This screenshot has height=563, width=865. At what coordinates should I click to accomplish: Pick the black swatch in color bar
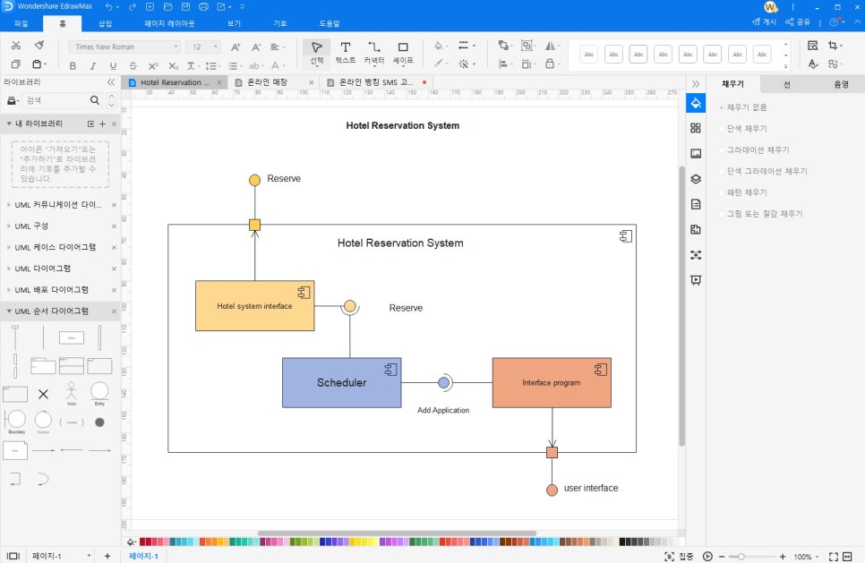(x=622, y=542)
